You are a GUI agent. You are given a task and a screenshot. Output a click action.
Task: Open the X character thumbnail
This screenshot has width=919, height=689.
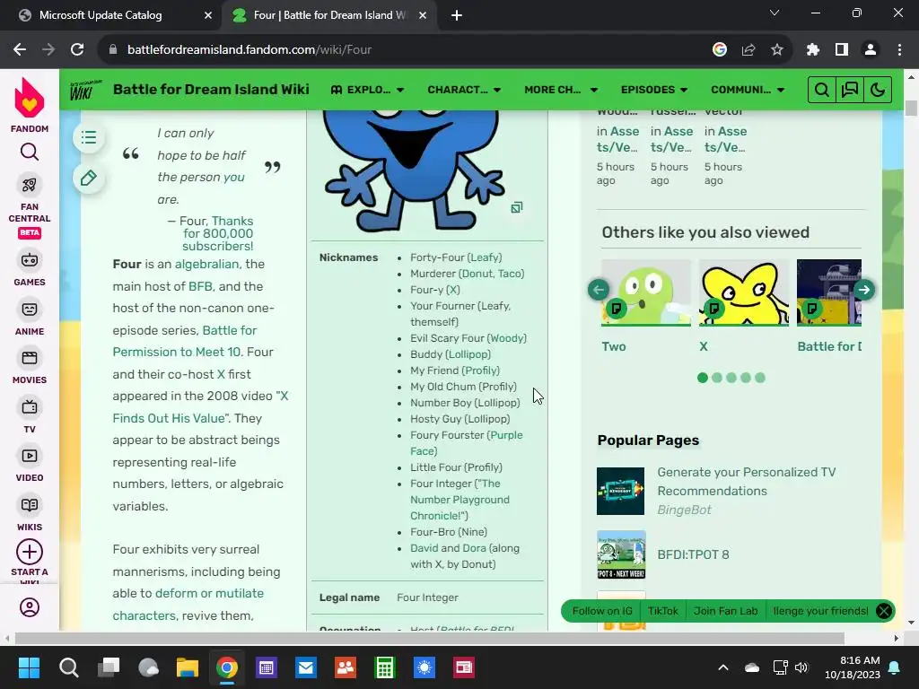(744, 292)
